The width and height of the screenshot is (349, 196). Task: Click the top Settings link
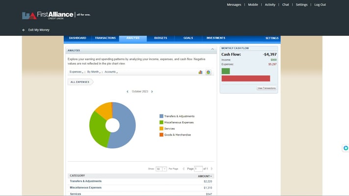pyautogui.click(x=301, y=5)
